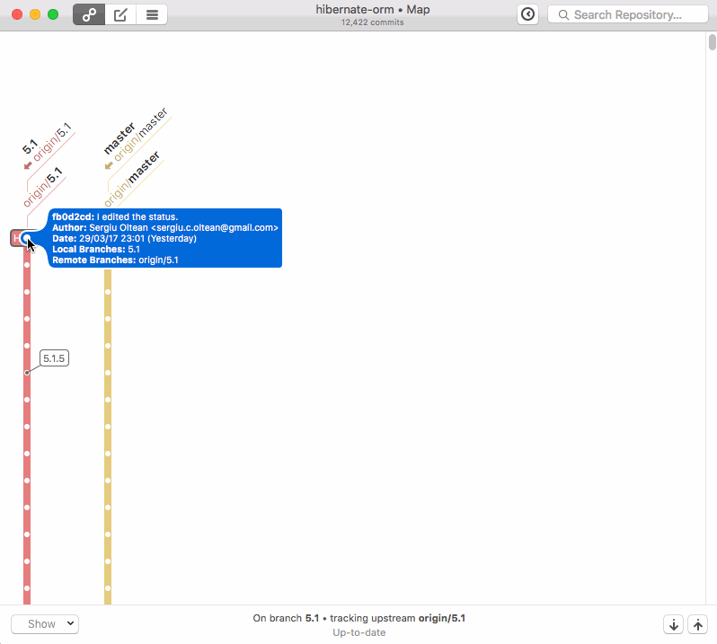This screenshot has width=717, height=644.
Task: Click the yellow master branch line
Action: click(108, 449)
